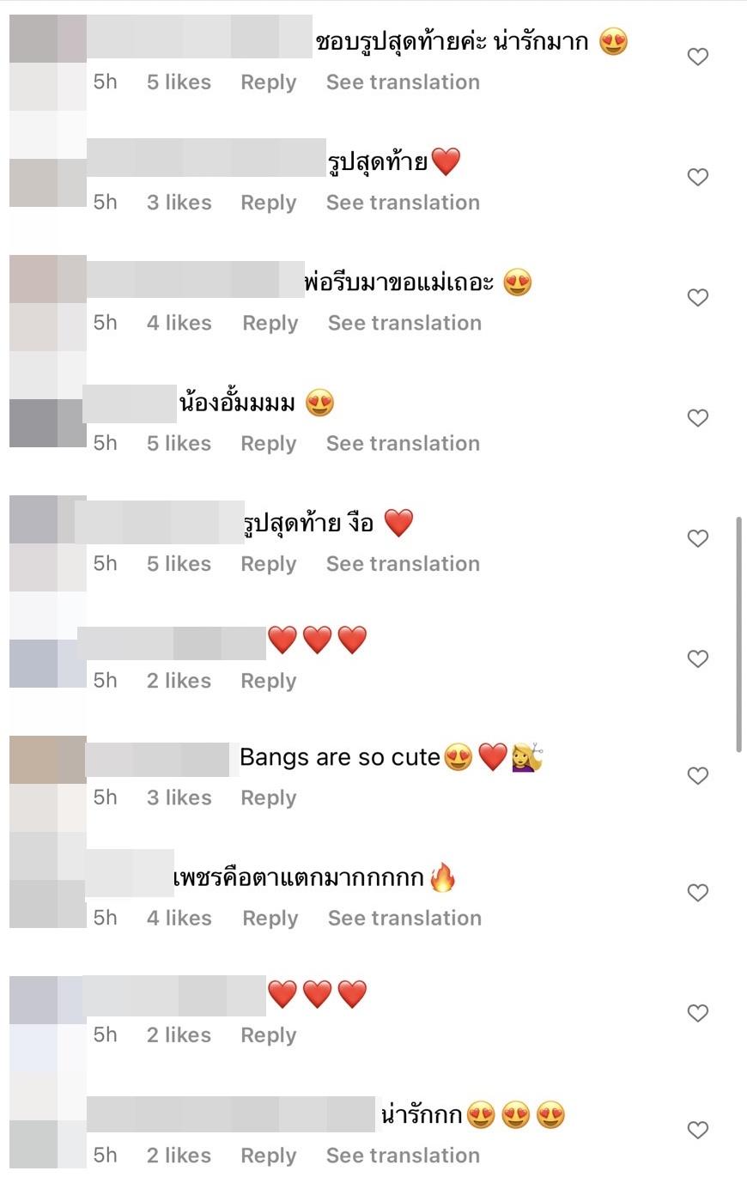Reply to the "น้องอั้มมมม" comment
747x1183 pixels.
pyautogui.click(x=268, y=443)
